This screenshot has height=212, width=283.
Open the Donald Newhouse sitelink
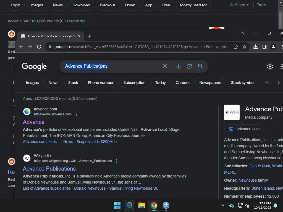point(90,188)
